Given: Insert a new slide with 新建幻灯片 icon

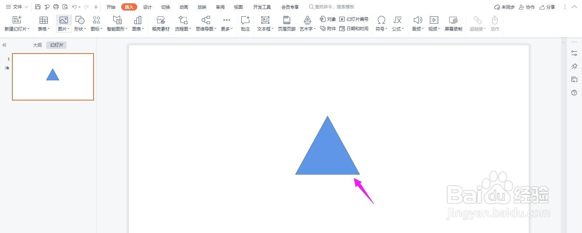Looking at the screenshot, I should point(17,20).
